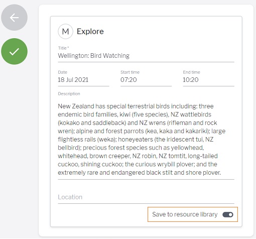Click the Save to resource library label

coord(185,214)
